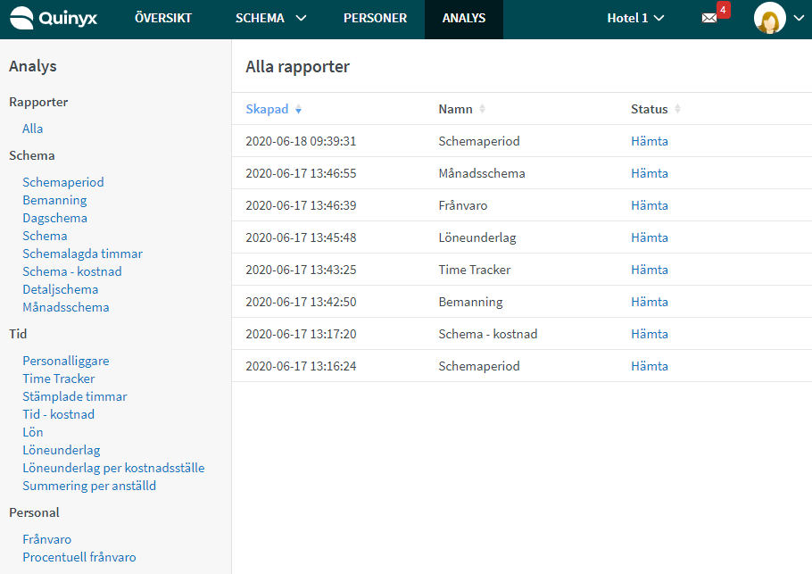Image resolution: width=812 pixels, height=574 pixels.
Task: Click the Alla rapporter heading
Action: pos(298,67)
